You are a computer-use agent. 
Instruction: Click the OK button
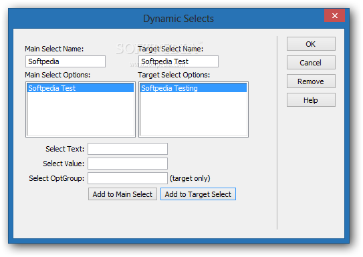click(311, 43)
